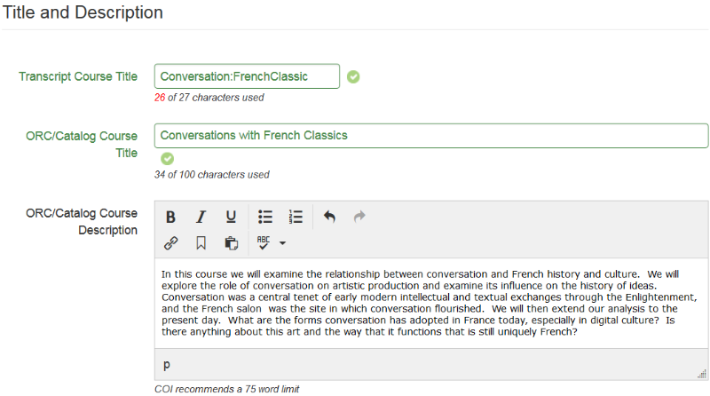Underline the selected description text
710x396 pixels.
(x=231, y=217)
